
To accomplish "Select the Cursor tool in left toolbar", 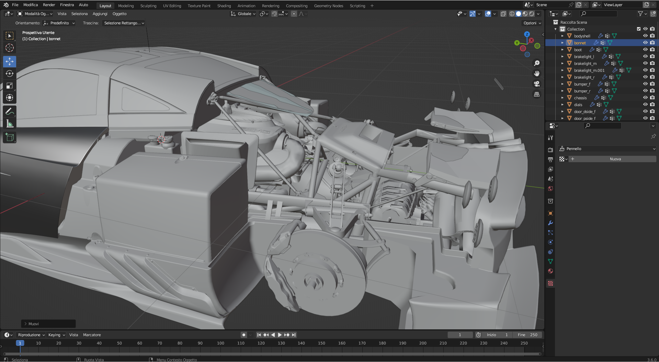I will click(x=10, y=48).
